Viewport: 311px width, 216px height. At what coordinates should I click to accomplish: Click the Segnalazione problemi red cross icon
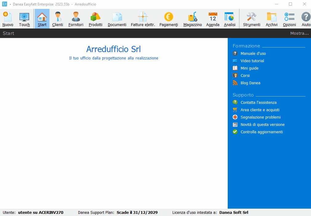tap(235, 117)
